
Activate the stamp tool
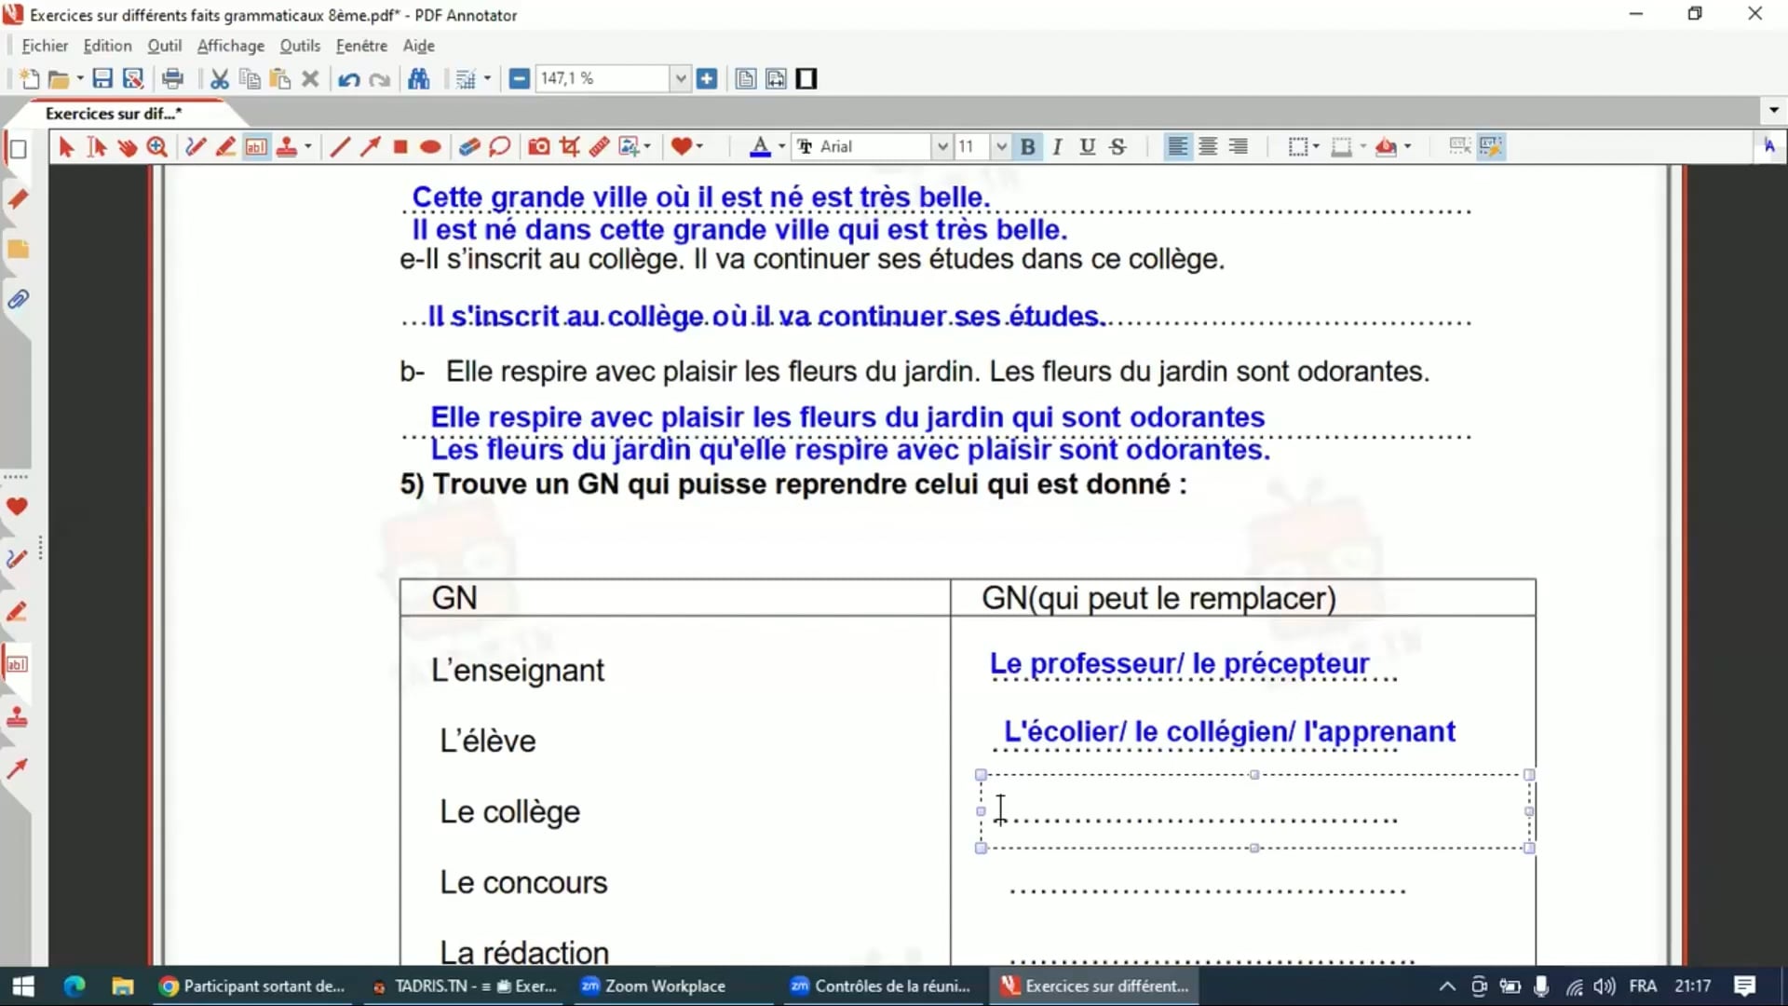287,146
